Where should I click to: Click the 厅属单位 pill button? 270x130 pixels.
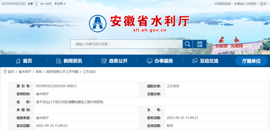click(251, 61)
